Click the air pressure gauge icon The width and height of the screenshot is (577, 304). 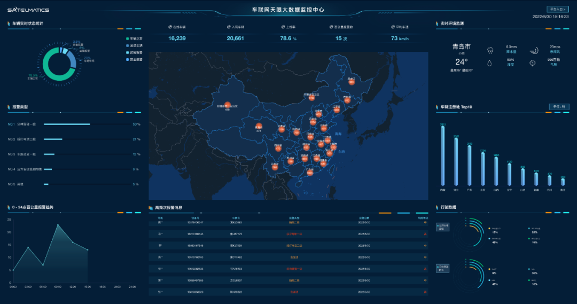[x=533, y=63]
